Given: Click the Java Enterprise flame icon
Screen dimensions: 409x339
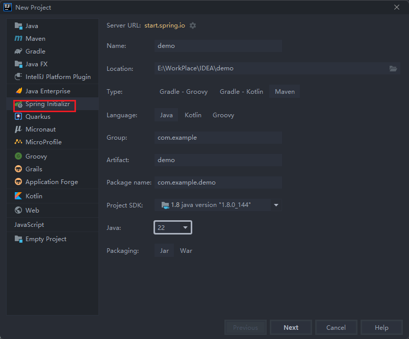Looking at the screenshot, I should point(18,91).
